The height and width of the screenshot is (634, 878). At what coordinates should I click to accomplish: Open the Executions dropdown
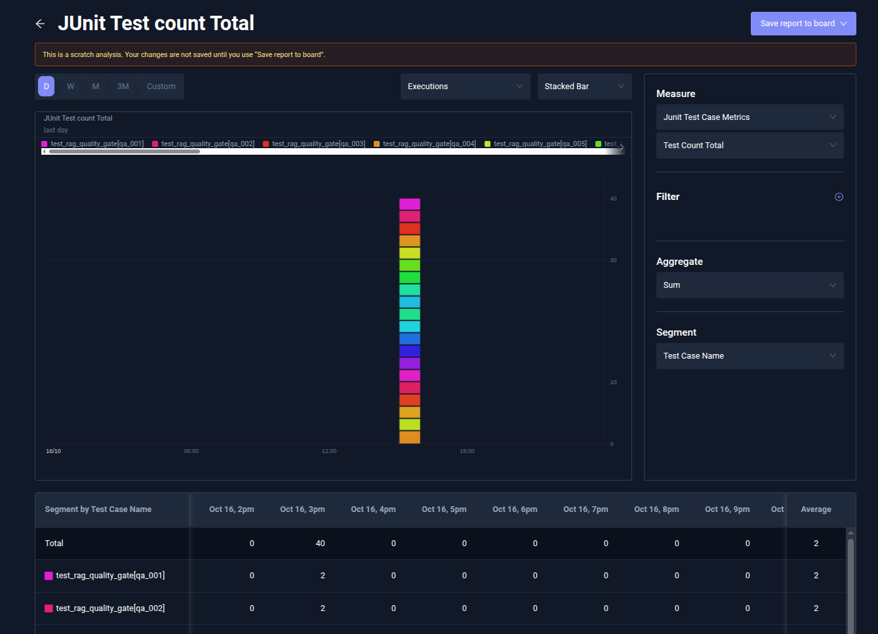coord(466,87)
